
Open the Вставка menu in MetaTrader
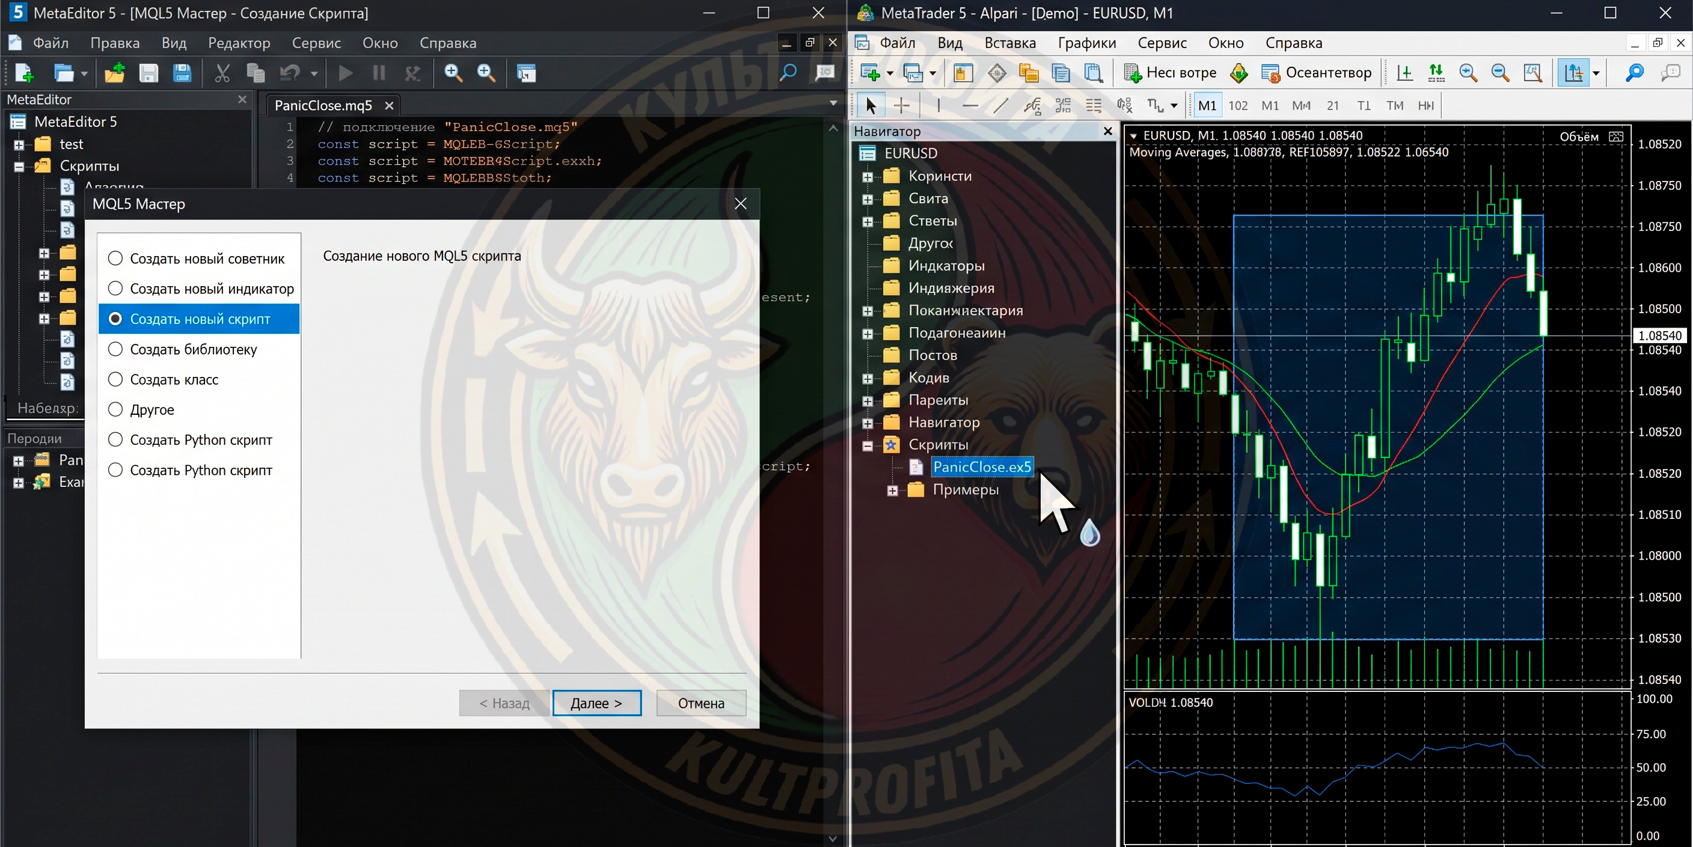(x=1010, y=43)
